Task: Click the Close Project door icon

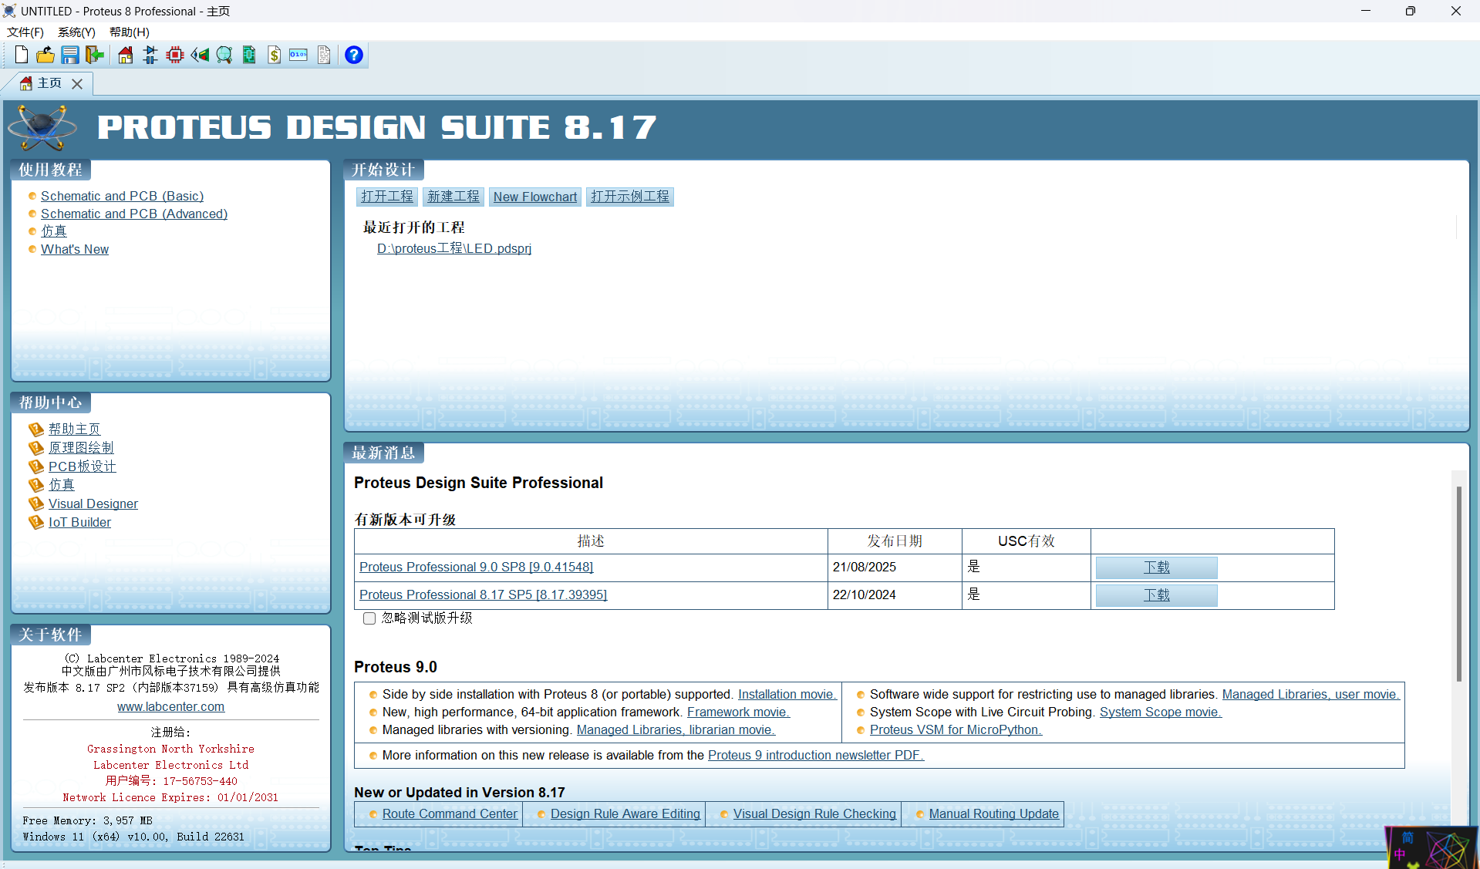Action: click(x=95, y=55)
